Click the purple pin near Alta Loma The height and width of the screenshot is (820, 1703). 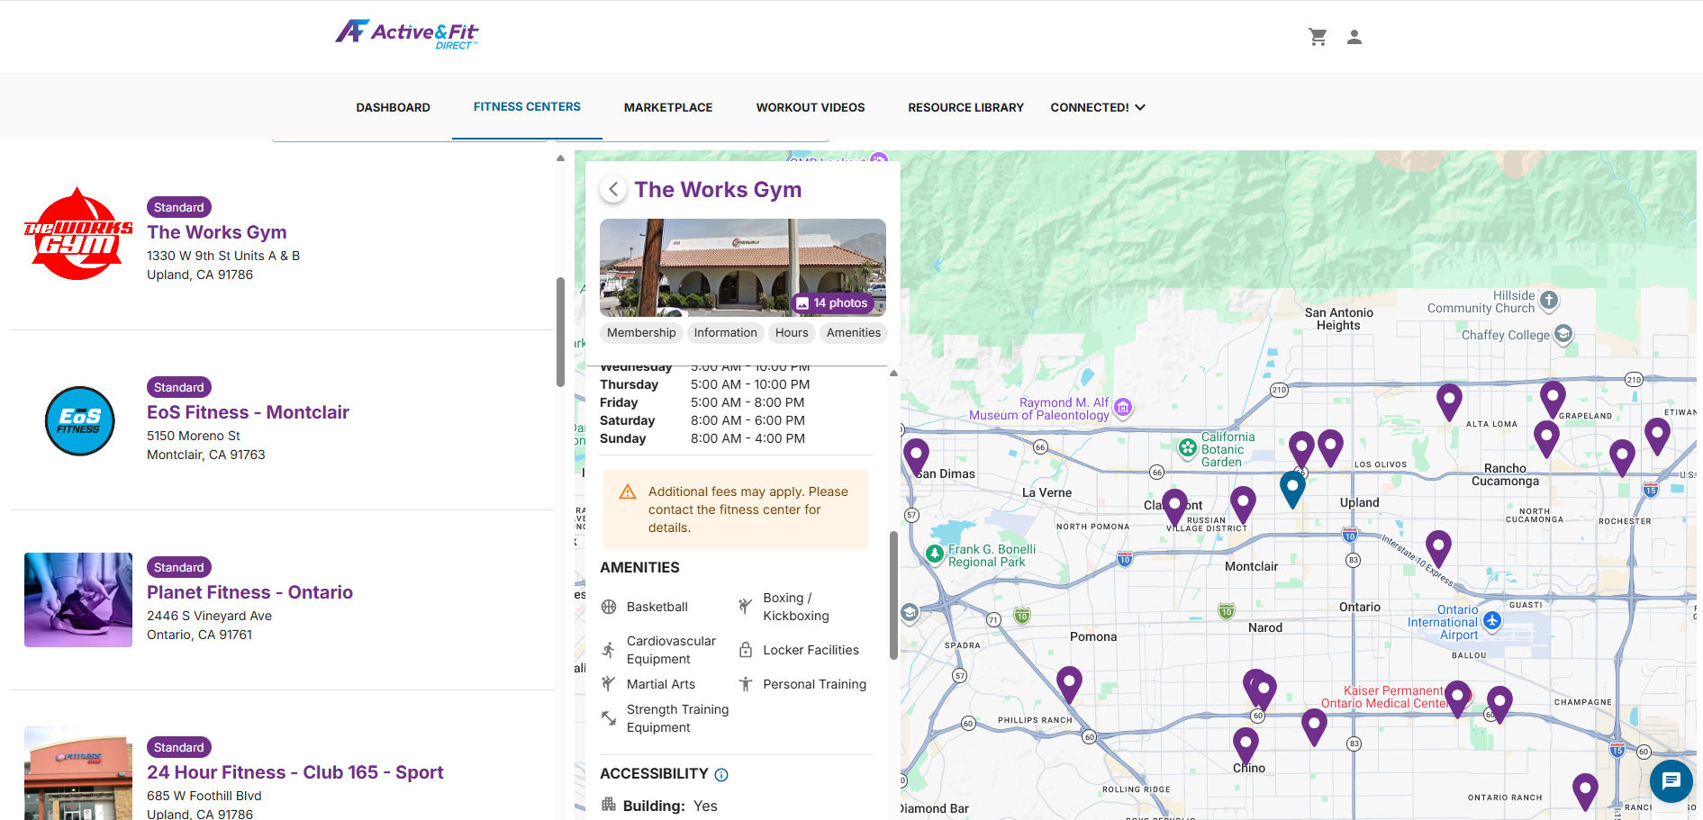pyautogui.click(x=1449, y=401)
